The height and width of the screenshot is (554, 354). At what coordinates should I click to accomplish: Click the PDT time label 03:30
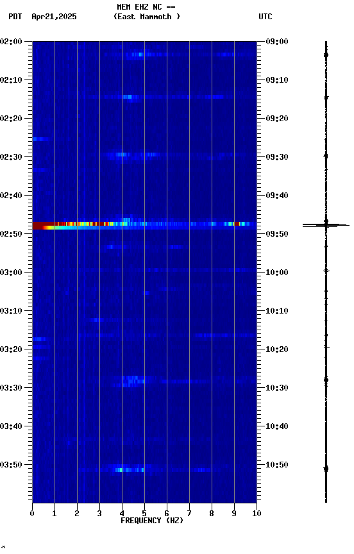coord(11,388)
